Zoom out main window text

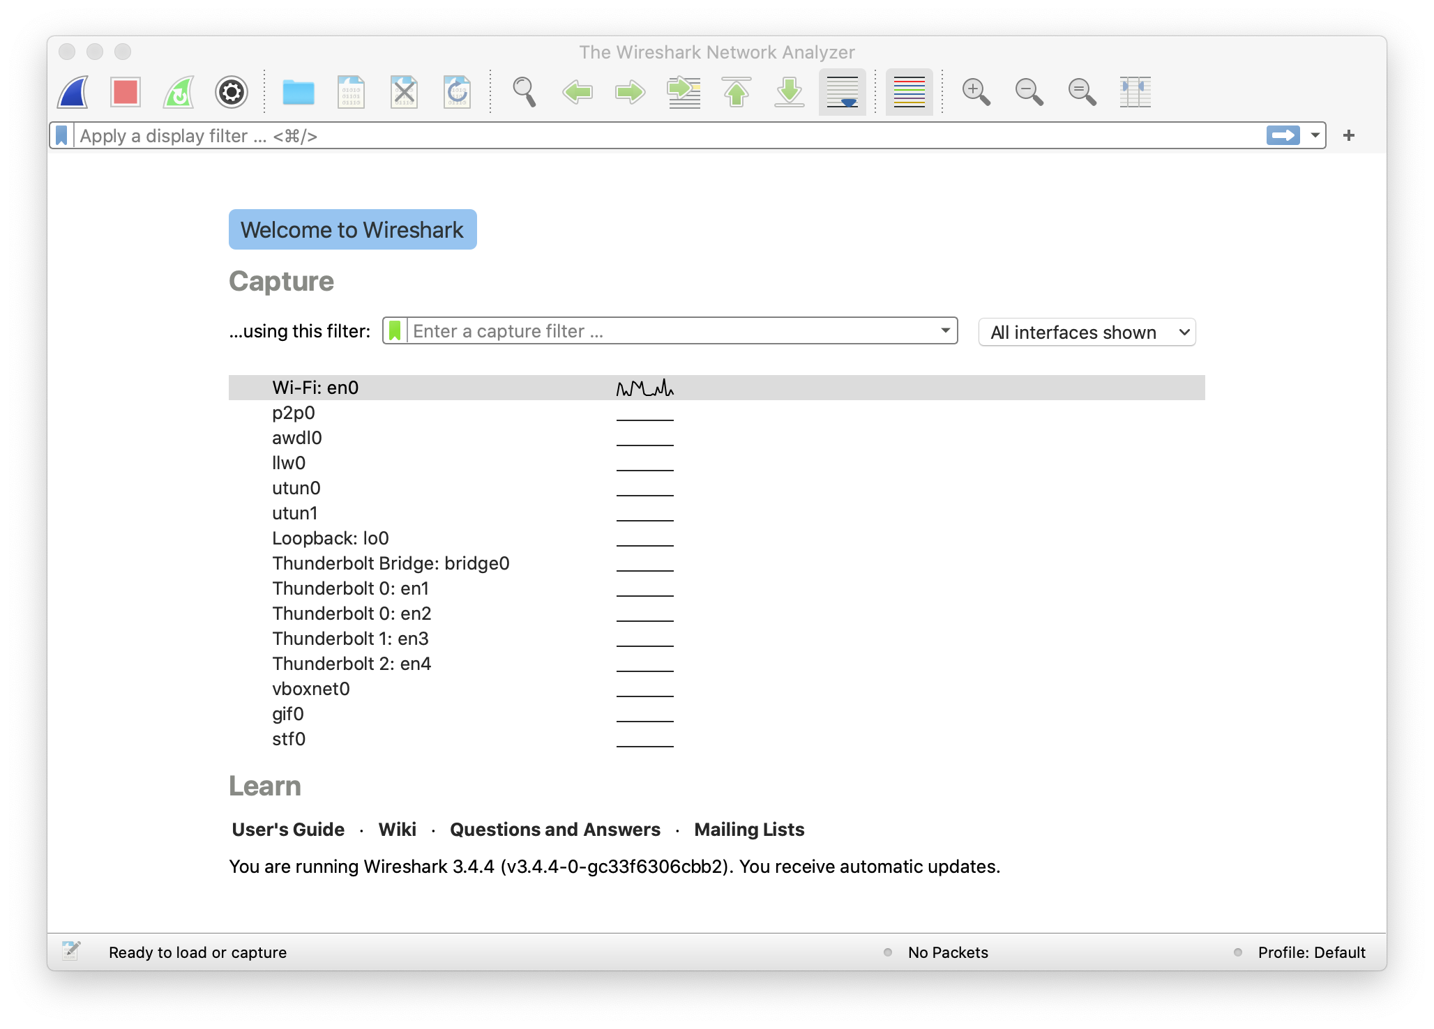tap(1029, 92)
